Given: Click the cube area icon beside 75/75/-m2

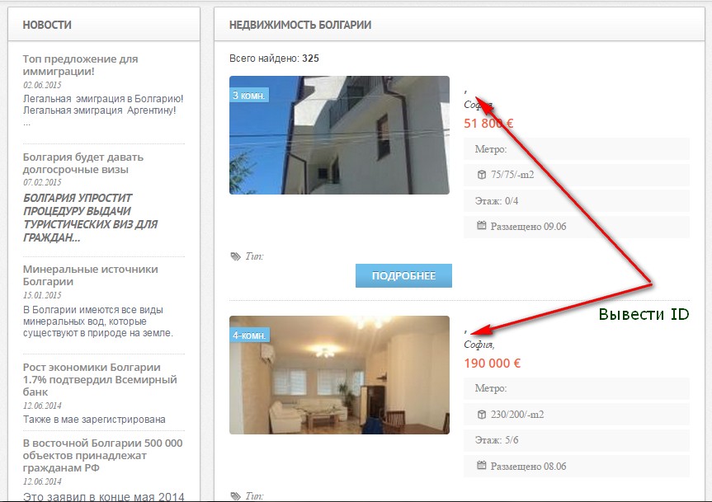Looking at the screenshot, I should point(482,175).
